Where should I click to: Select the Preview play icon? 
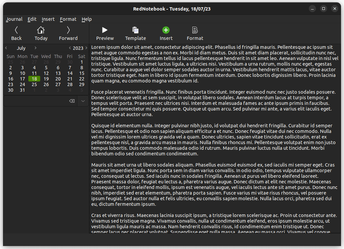coord(104,29)
